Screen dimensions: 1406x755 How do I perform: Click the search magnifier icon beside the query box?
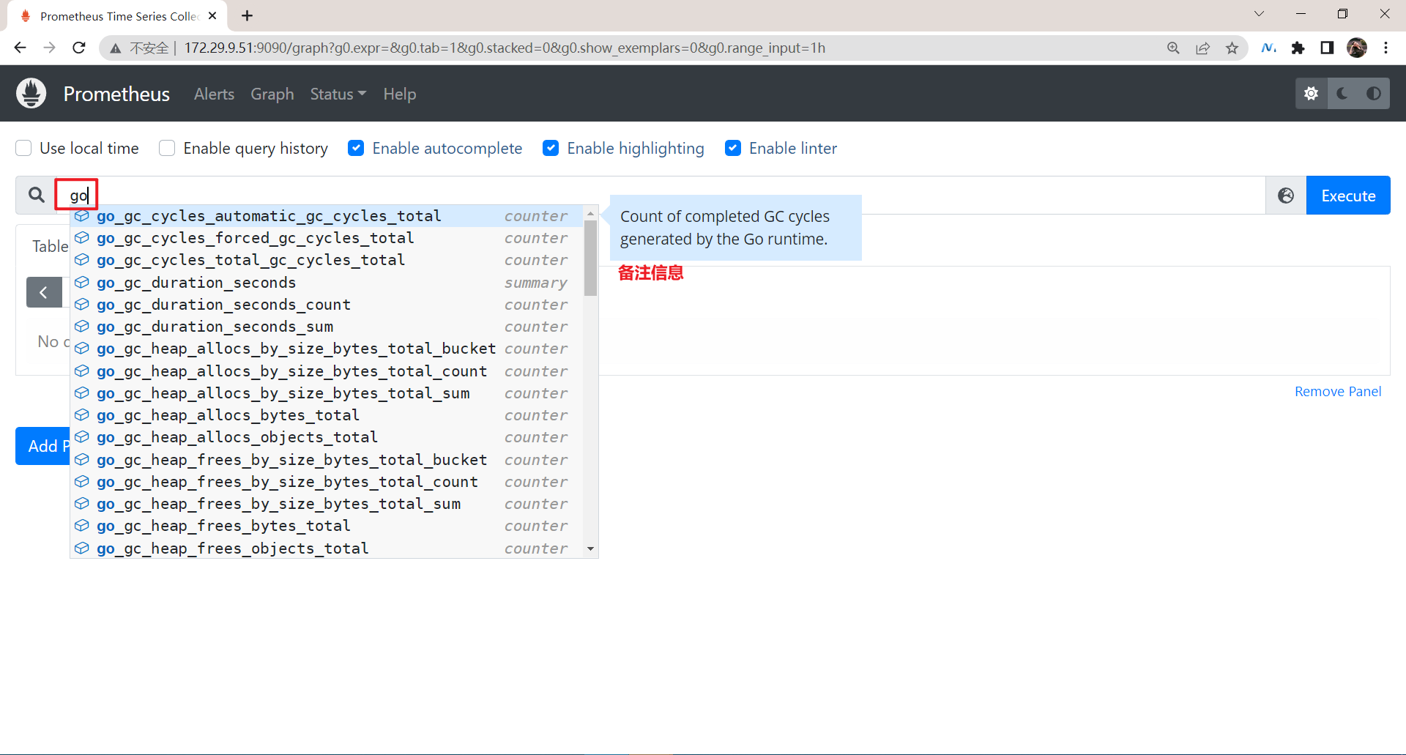click(36, 195)
